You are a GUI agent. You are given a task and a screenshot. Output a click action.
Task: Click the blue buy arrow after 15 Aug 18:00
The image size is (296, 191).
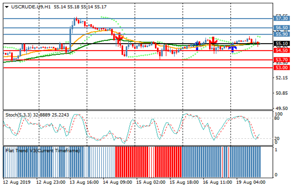pyautogui.click(x=197, y=45)
